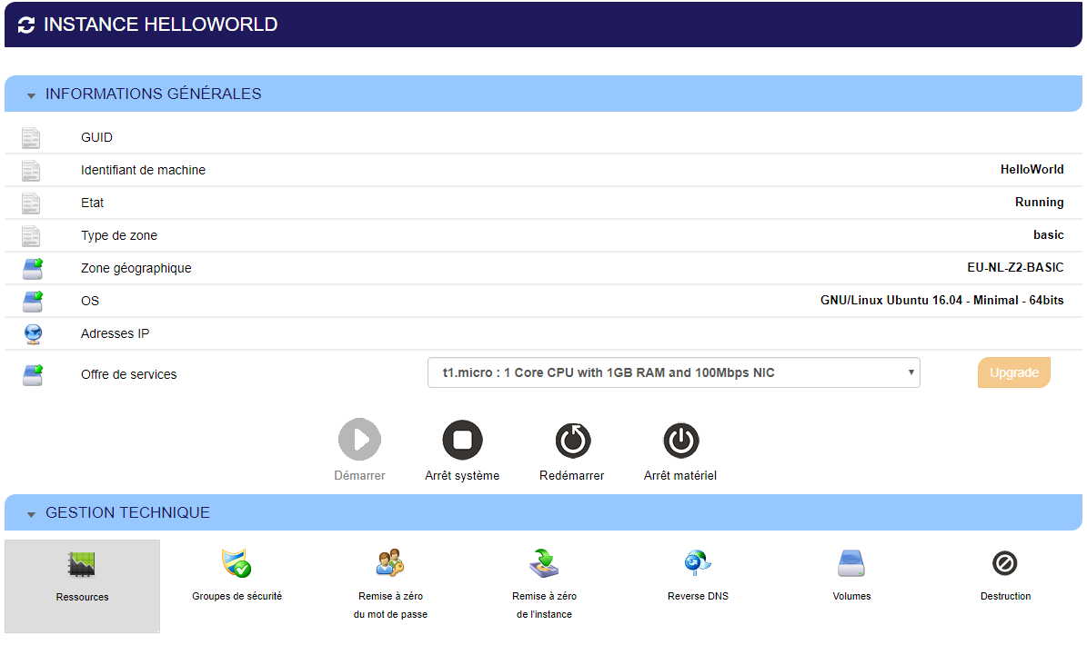
Task: Click the Reverse DNS label
Action: click(x=698, y=596)
